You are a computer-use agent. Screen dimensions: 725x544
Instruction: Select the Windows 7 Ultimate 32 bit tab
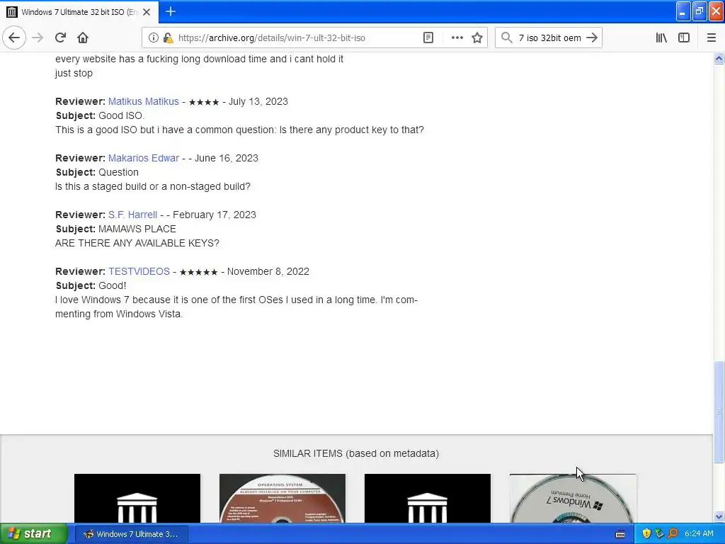click(79, 12)
